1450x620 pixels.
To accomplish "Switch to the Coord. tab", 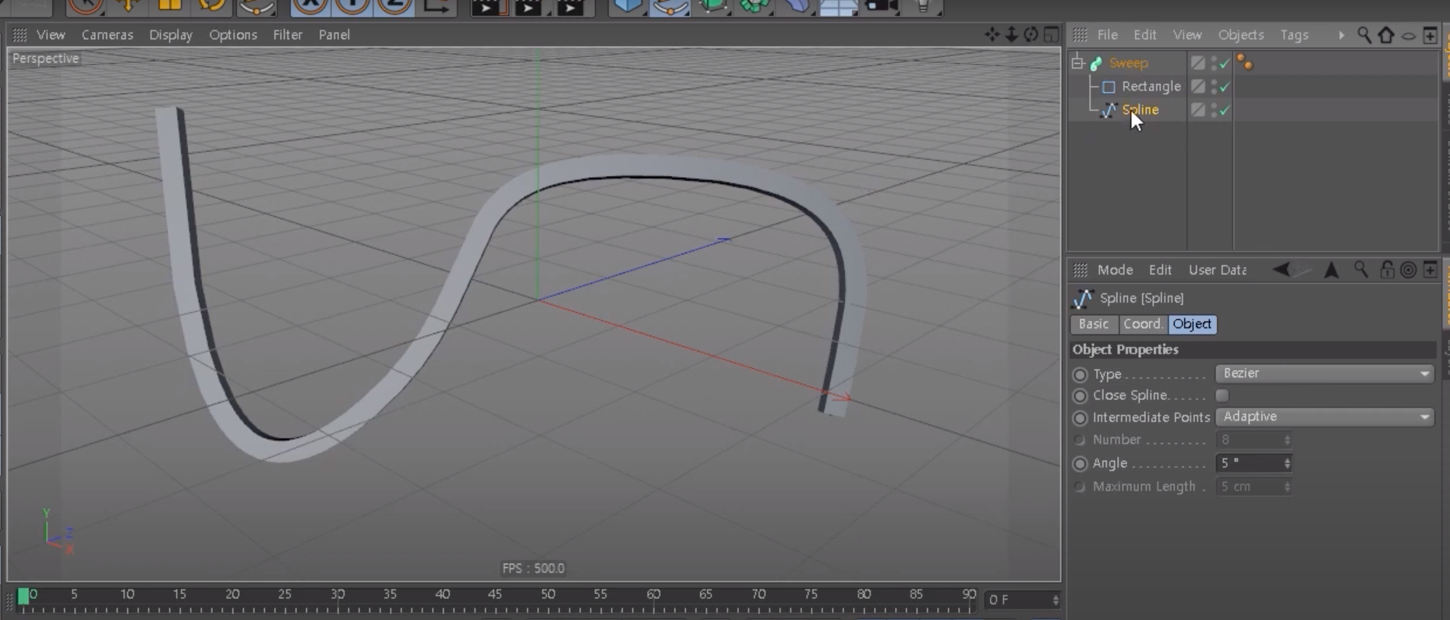I will point(1144,324).
